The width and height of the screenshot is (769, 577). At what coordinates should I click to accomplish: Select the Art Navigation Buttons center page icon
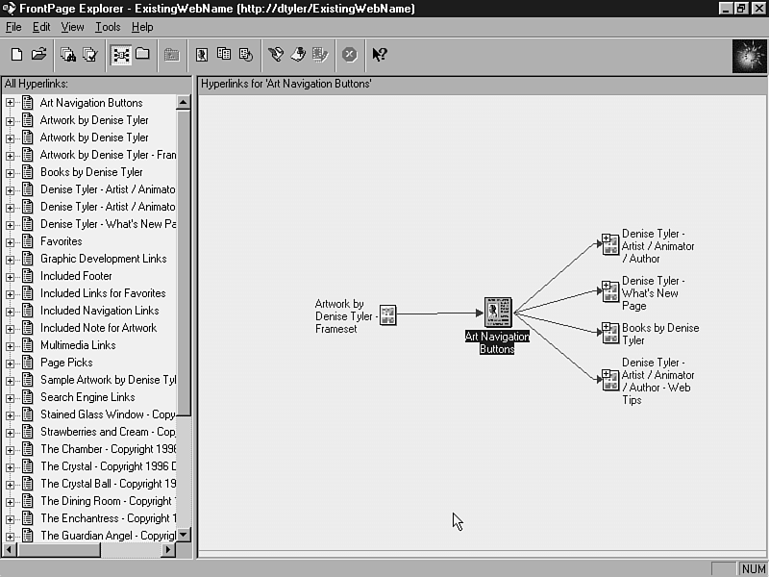tap(498, 313)
